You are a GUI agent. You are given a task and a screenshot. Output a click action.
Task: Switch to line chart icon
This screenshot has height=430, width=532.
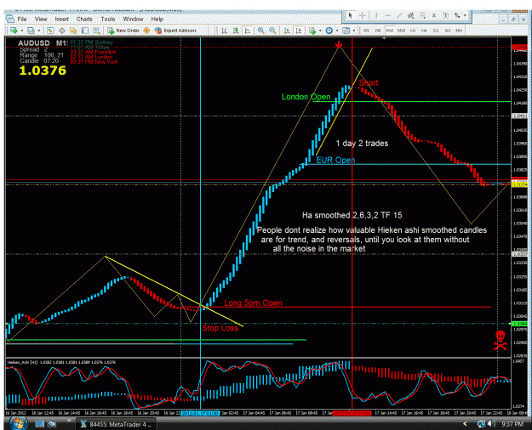tap(248, 31)
